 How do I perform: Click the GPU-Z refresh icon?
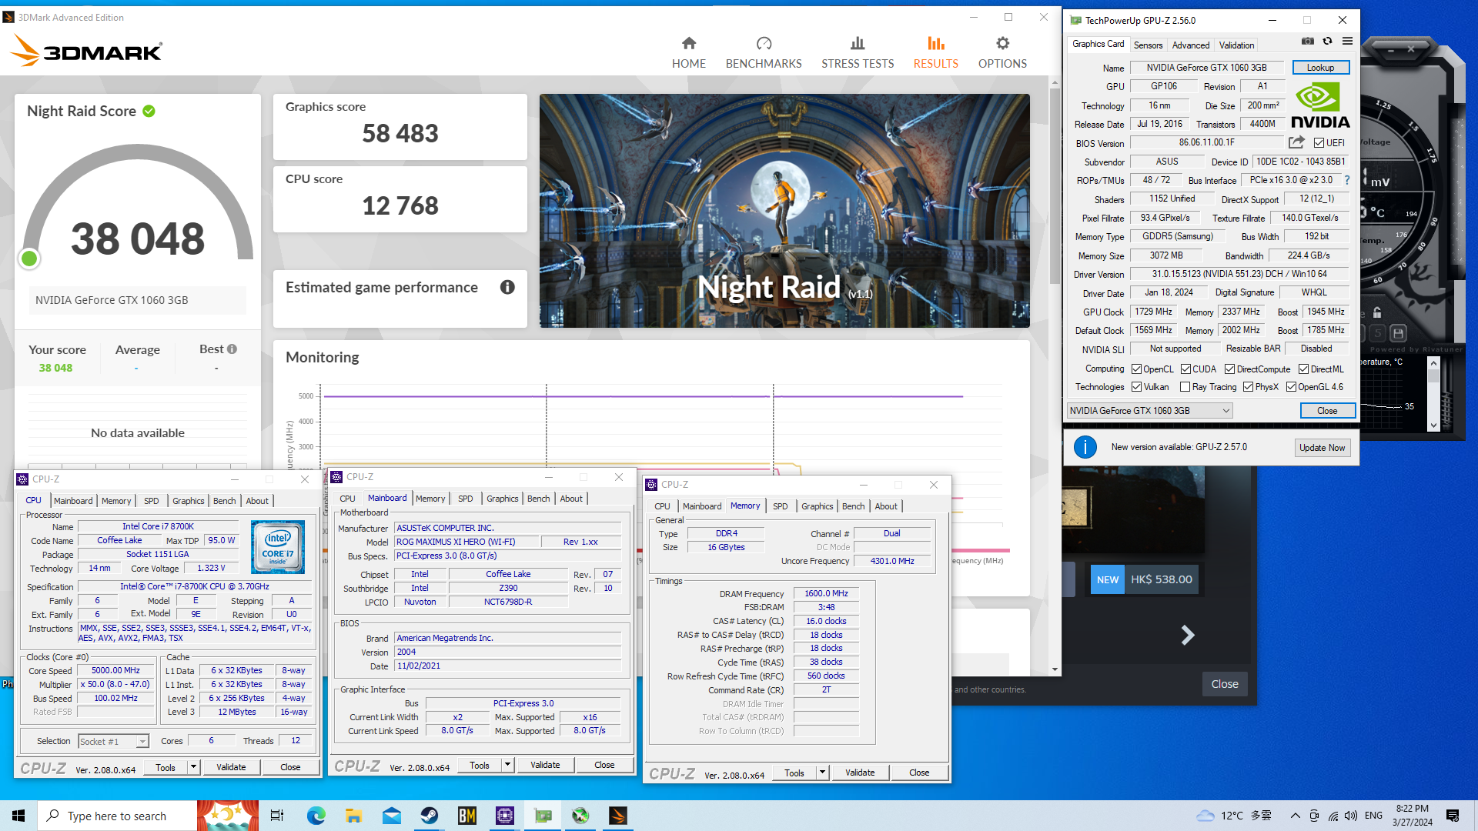[x=1327, y=41]
